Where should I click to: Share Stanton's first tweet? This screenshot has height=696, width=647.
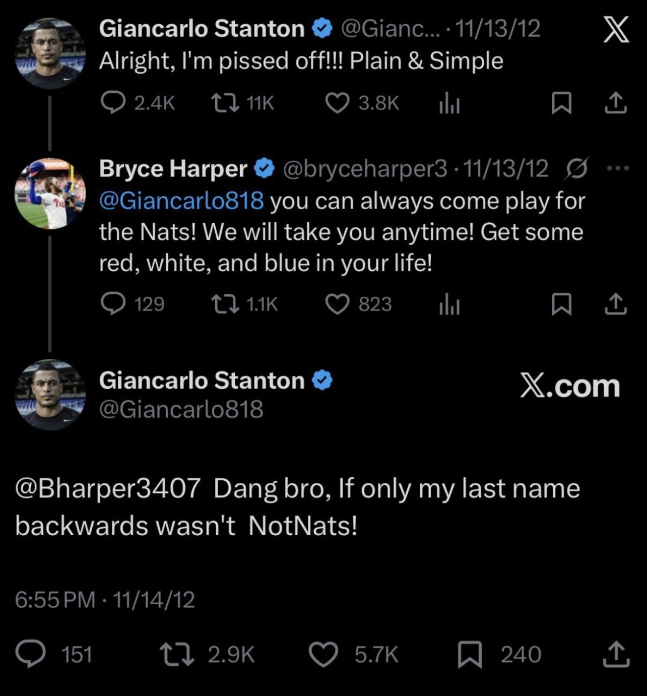coord(615,103)
